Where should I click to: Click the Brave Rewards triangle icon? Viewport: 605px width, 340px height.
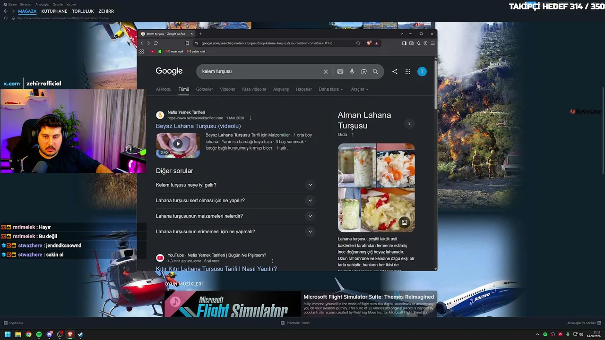(377, 43)
